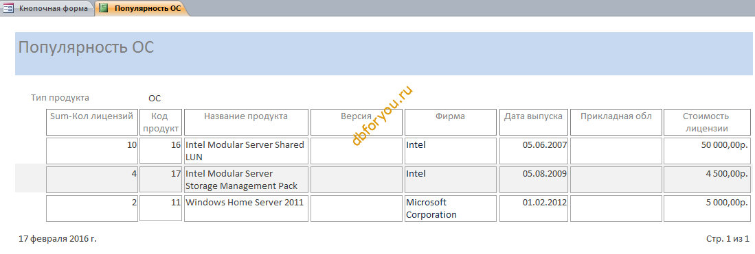Click the form icon on Кнопочная форма tab
The image size is (755, 254).
pos(8,8)
